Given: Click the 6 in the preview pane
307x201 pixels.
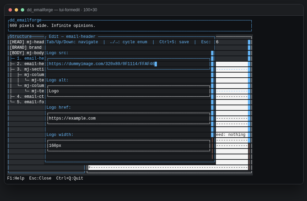Looking at the screenshot, I should tap(217, 42).
